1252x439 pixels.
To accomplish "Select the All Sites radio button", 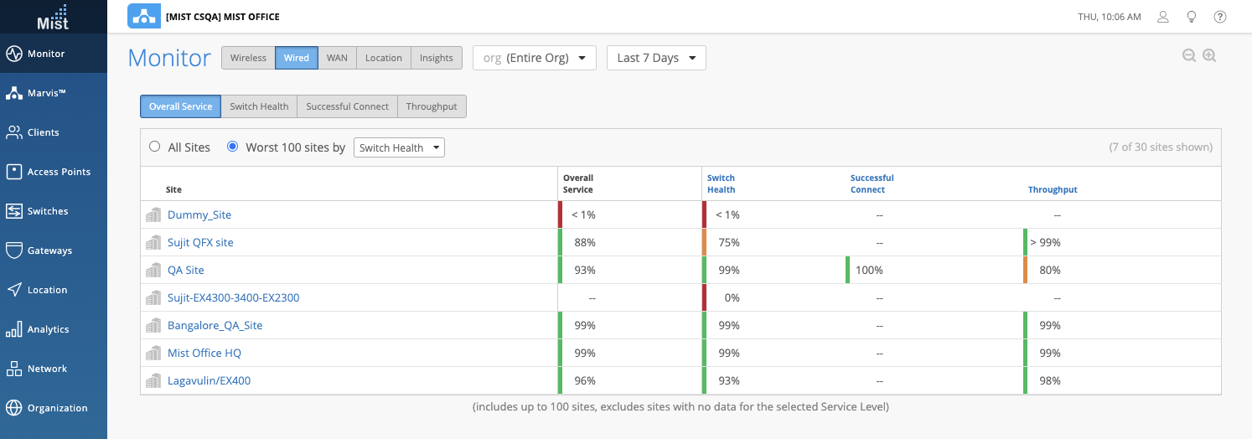I will 154,147.
